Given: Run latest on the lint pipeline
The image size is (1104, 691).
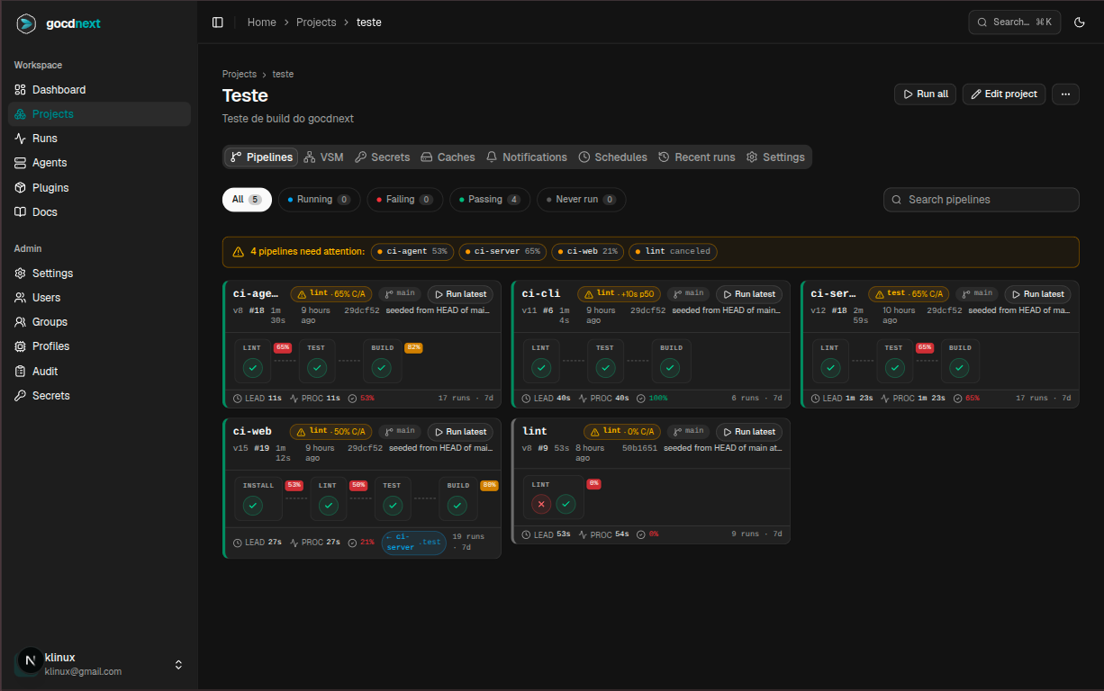Looking at the screenshot, I should click(749, 432).
